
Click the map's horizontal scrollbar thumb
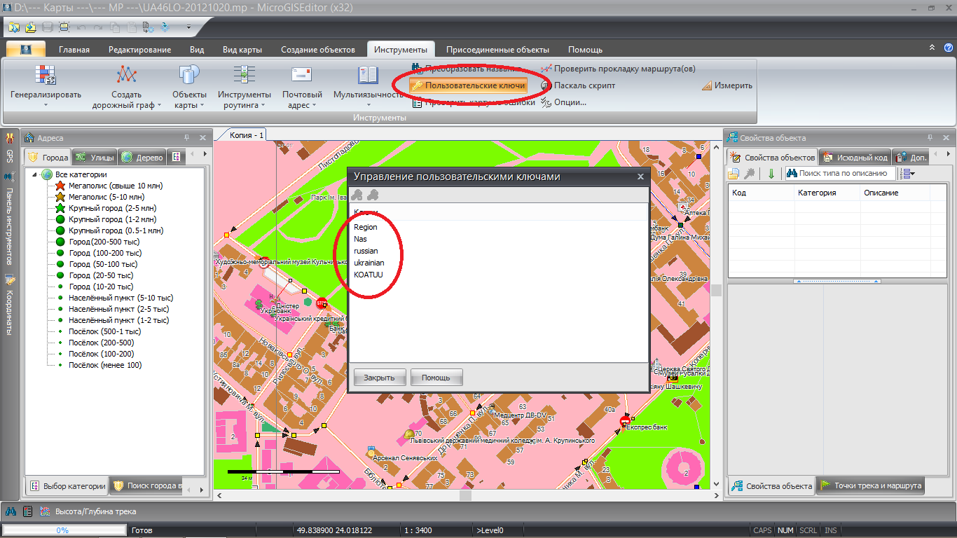coord(466,495)
